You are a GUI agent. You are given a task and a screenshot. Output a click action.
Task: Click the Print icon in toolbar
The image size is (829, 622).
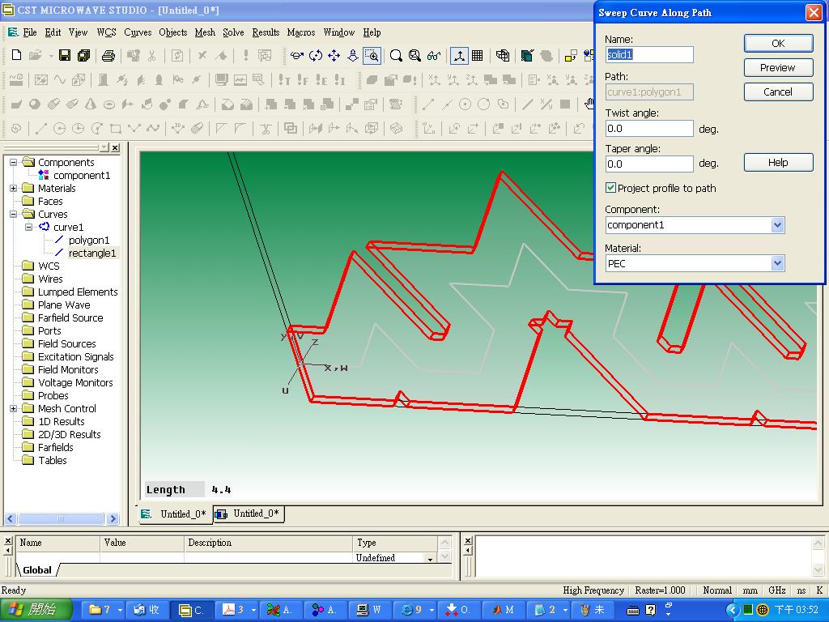click(x=108, y=56)
